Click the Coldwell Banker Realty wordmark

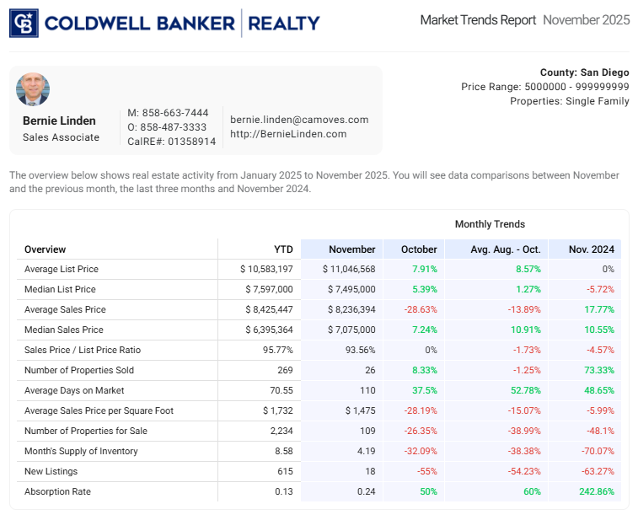tap(182, 23)
